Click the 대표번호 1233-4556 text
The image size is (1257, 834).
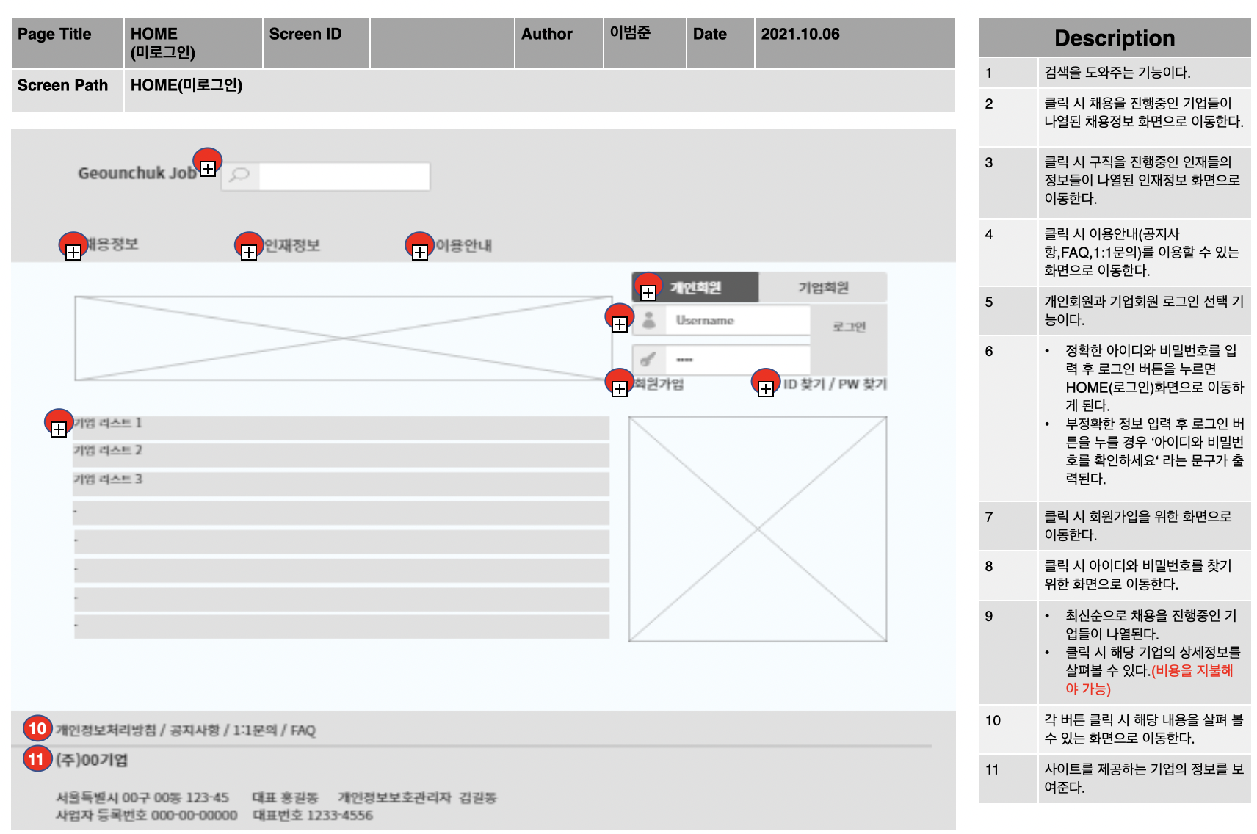(x=313, y=815)
